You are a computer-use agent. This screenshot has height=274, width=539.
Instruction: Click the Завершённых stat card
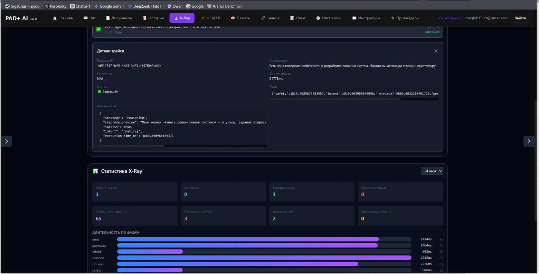312,192
